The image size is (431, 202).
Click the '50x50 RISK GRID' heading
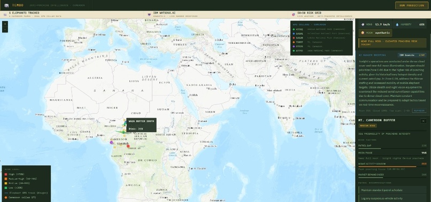(309, 13)
